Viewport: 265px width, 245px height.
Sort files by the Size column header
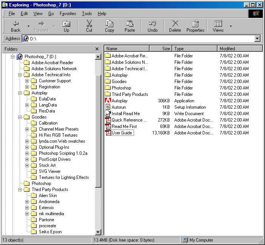[x=160, y=48]
